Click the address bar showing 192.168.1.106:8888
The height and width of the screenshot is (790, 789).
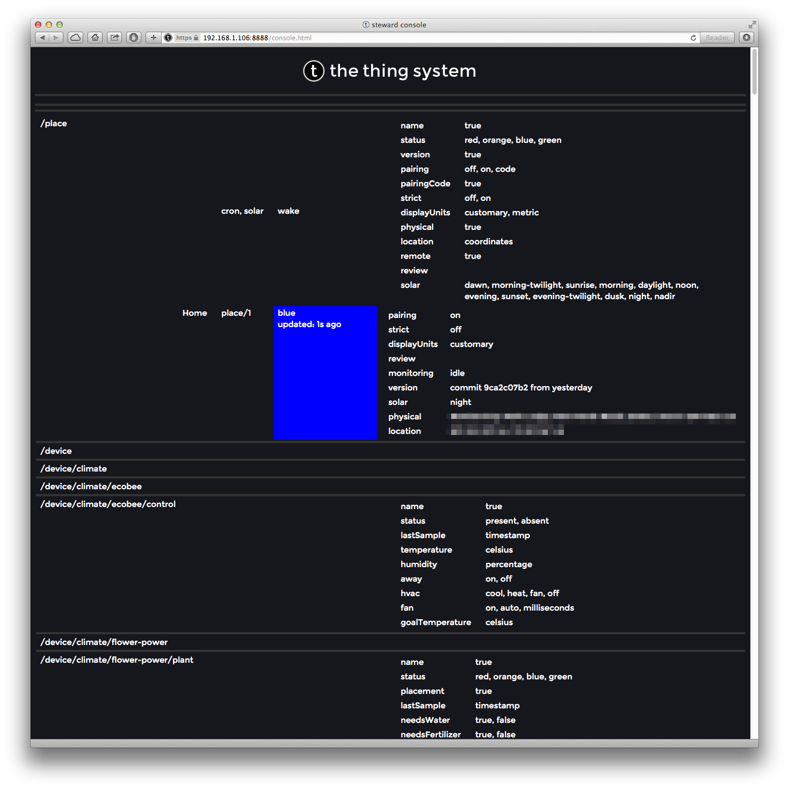click(430, 38)
